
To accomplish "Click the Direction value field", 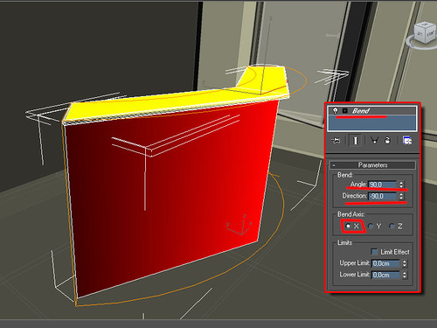I will point(382,196).
